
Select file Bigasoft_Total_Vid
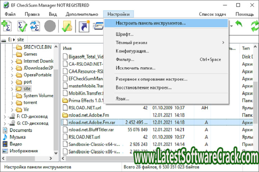[x=83, y=57]
